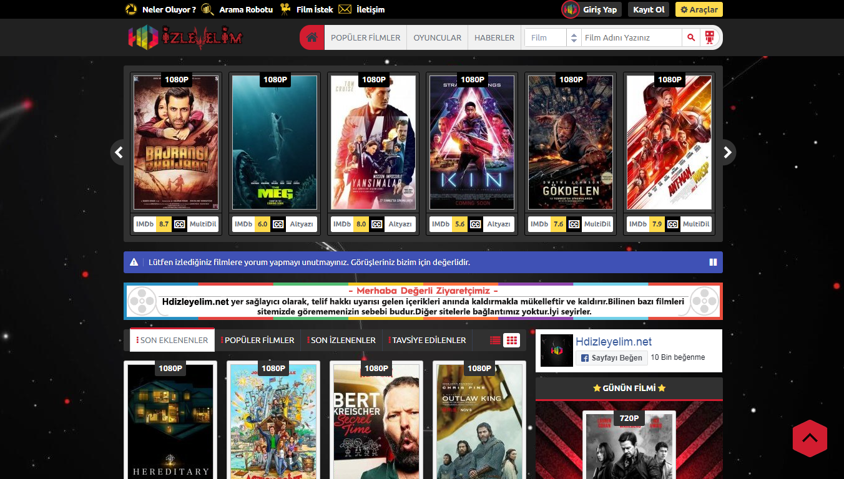
Task: Open Bajrangi Bhaijaan poster in slider
Action: 176,143
